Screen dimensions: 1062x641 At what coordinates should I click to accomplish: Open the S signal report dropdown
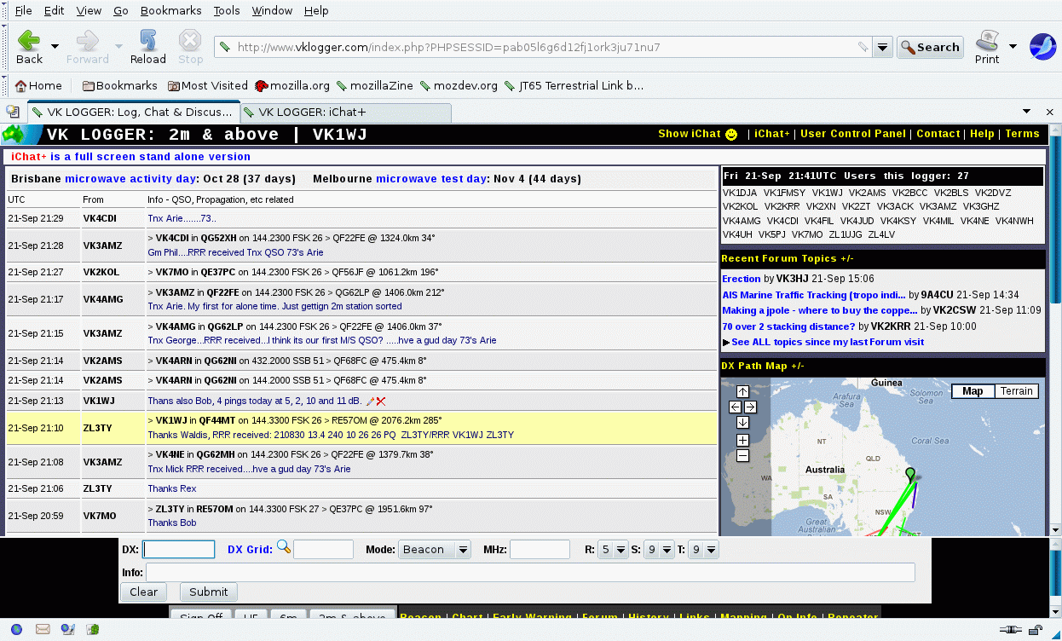(659, 549)
